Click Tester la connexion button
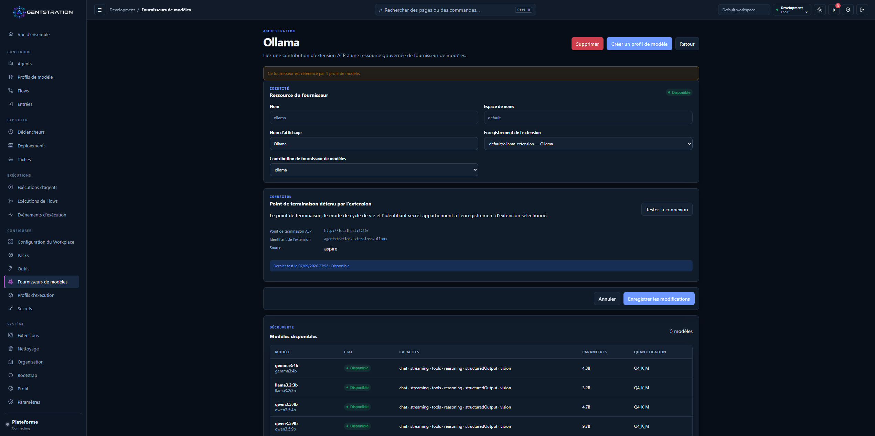This screenshot has width=875, height=436. tap(667, 210)
